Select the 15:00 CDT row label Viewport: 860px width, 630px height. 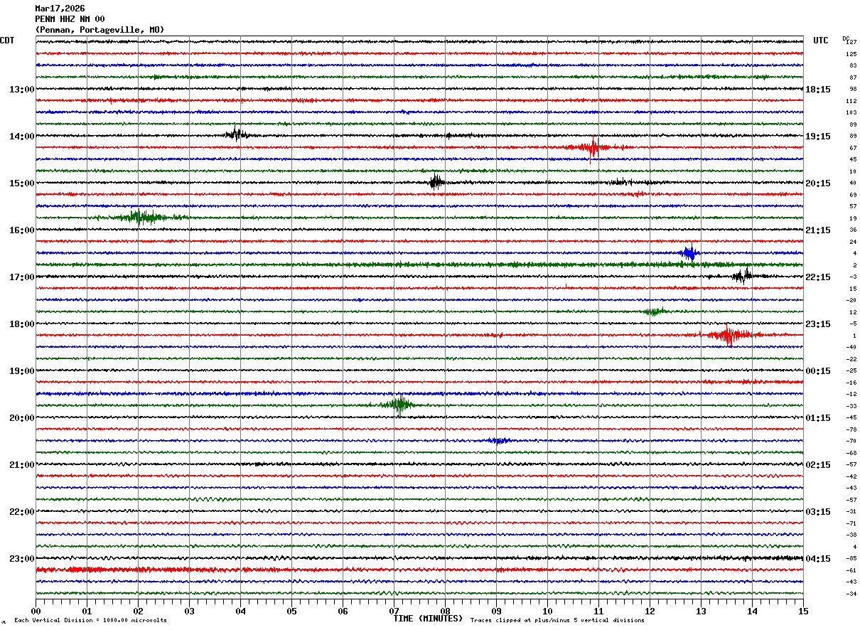click(21, 183)
